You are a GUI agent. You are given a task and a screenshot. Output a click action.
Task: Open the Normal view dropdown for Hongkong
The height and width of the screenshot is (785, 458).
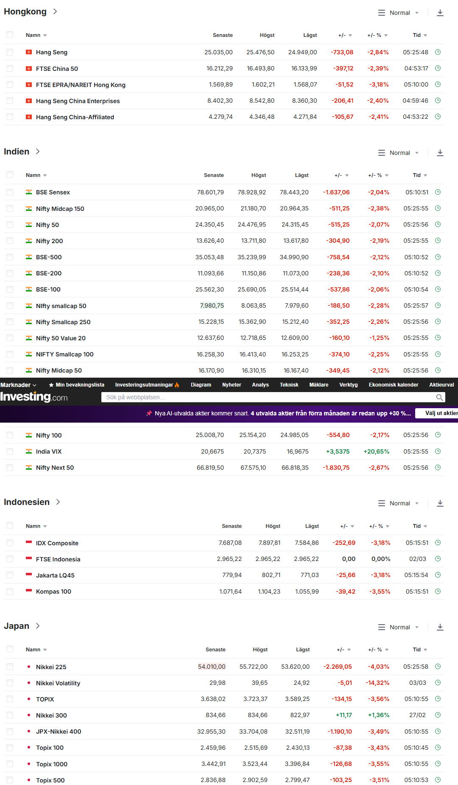tap(399, 13)
